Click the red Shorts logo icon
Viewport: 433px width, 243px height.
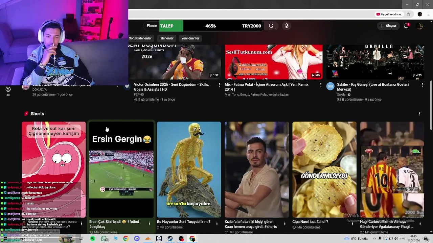coord(26,114)
